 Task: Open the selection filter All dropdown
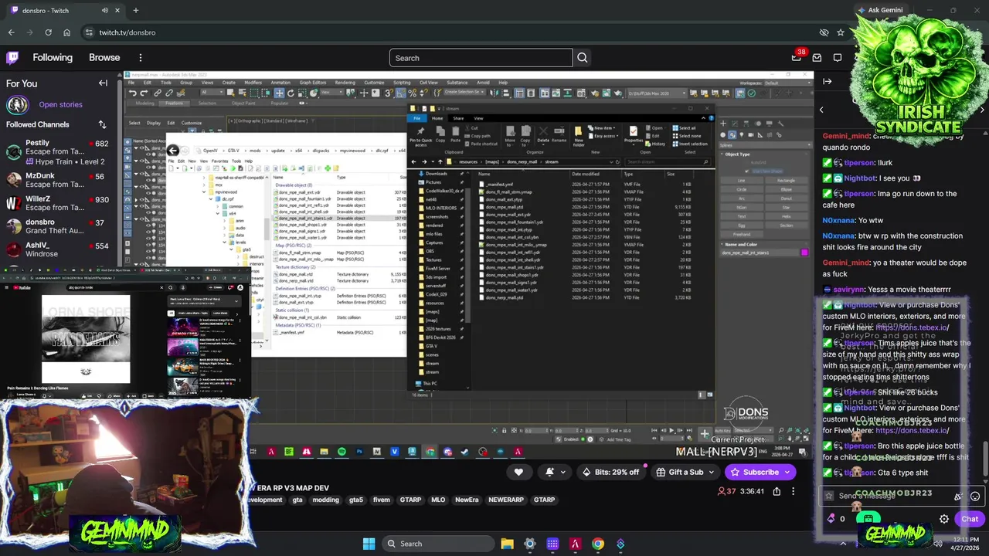pyautogui.click(x=212, y=92)
